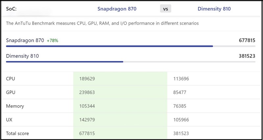Screen dimensions: 263x140
Task: Click Snapdragon GPU value 239863
Action: tap(87, 92)
